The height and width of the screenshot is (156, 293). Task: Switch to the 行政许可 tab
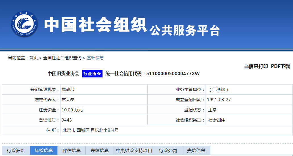(x=16, y=150)
